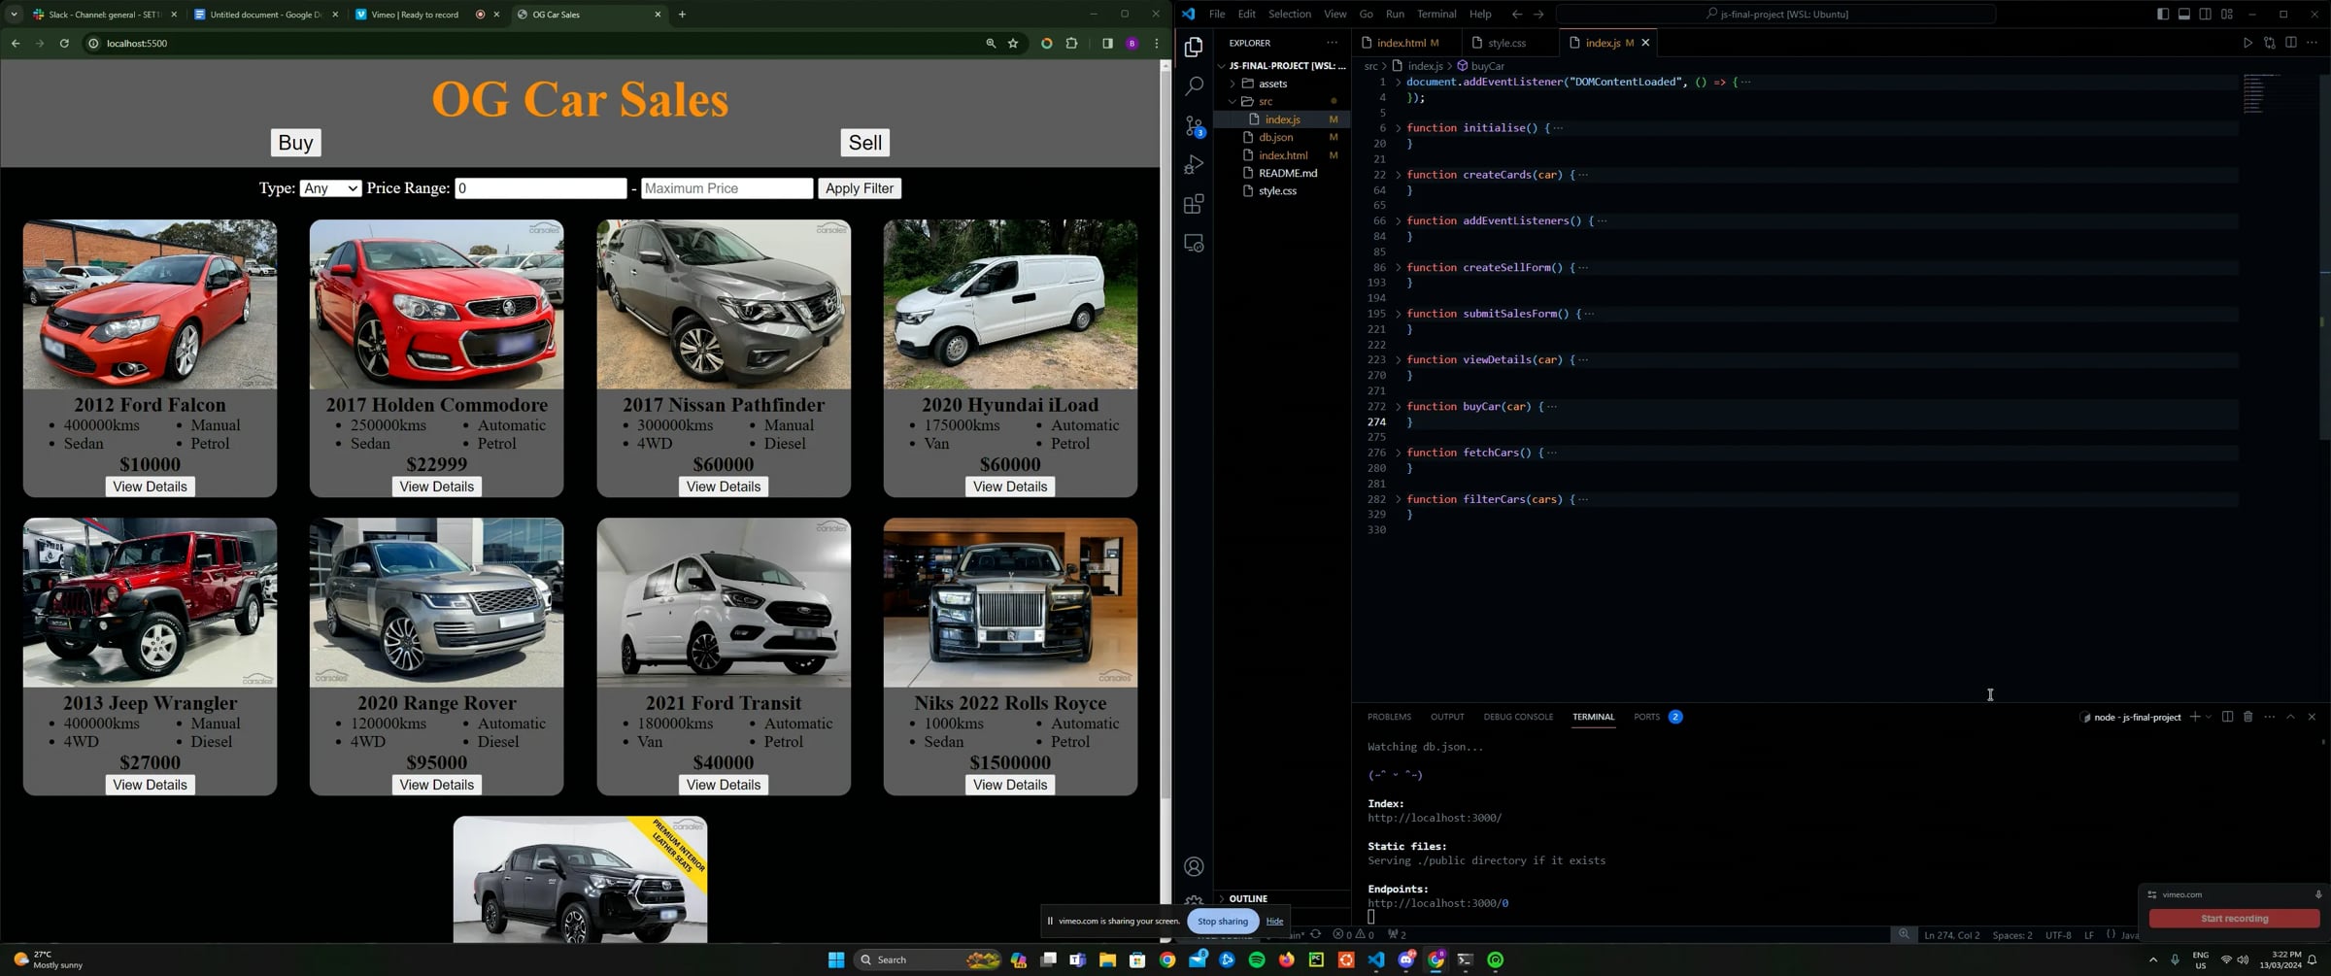Viewport: 2331px width, 976px height.
Task: Switch to the Debug Console tab
Action: (x=1517, y=717)
